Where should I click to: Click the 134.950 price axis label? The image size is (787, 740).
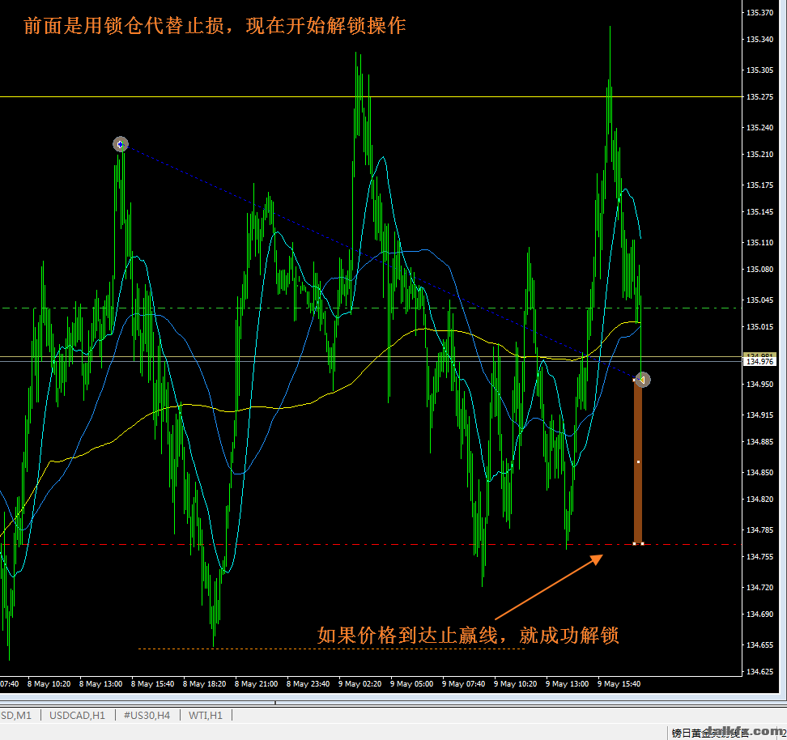(x=760, y=384)
